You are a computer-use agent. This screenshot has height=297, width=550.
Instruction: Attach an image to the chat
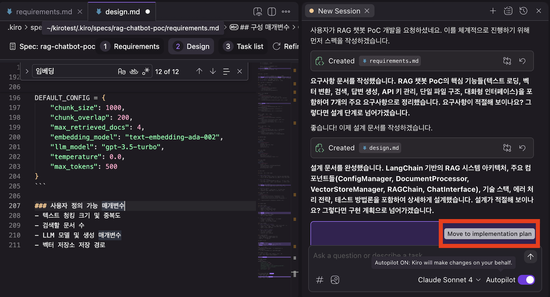tap(335, 280)
